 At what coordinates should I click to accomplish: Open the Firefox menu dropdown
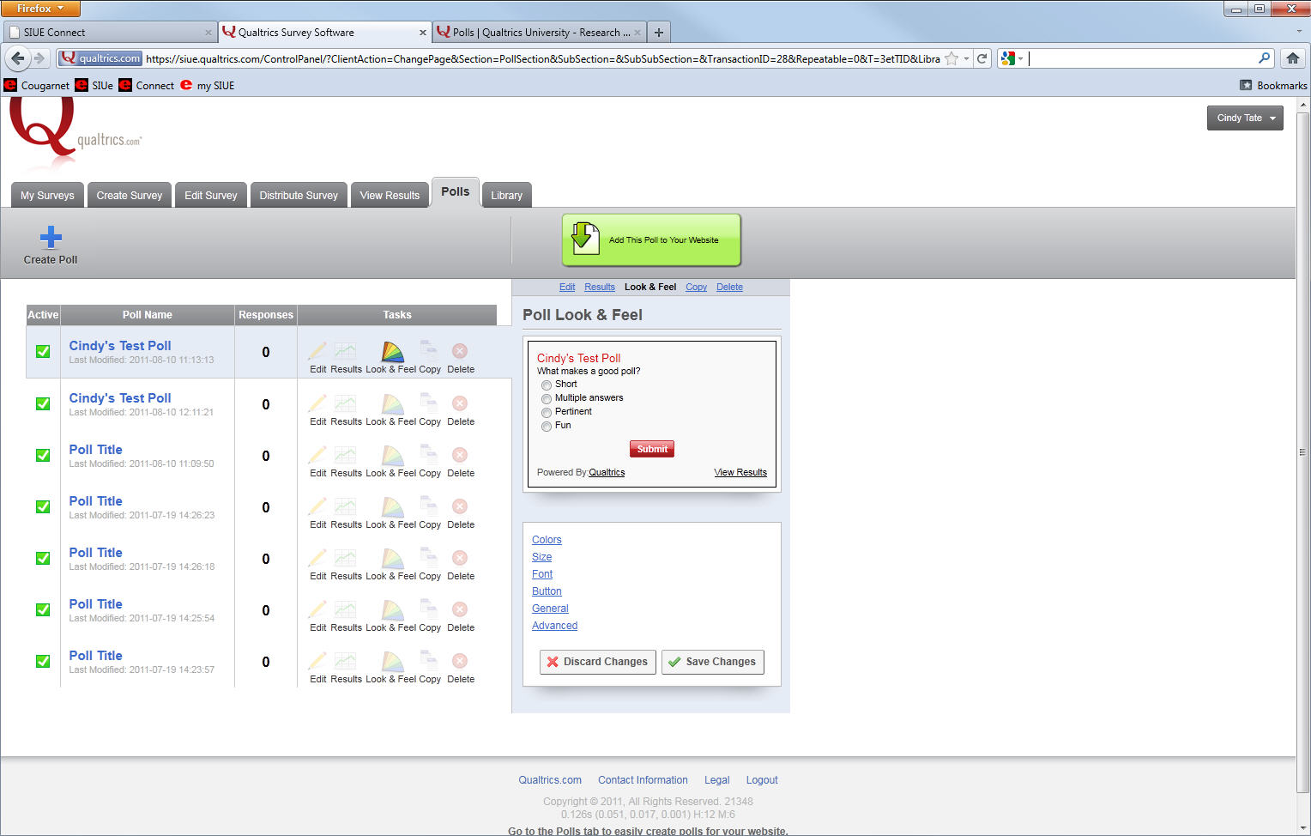(x=40, y=9)
